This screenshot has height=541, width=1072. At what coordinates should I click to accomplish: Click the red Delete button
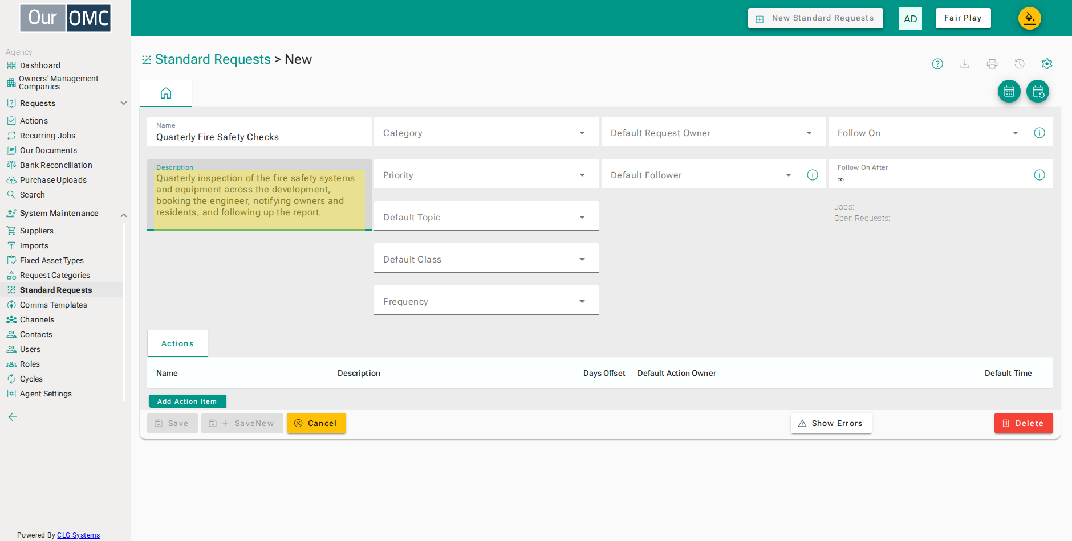tap(1024, 423)
